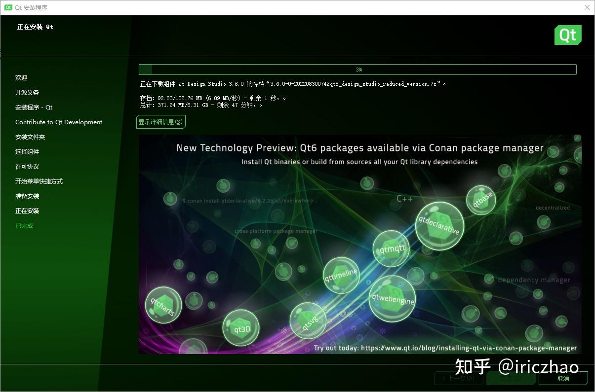Click the qttimeline bubble icon
Screen dimensions: 595x392
(341, 275)
